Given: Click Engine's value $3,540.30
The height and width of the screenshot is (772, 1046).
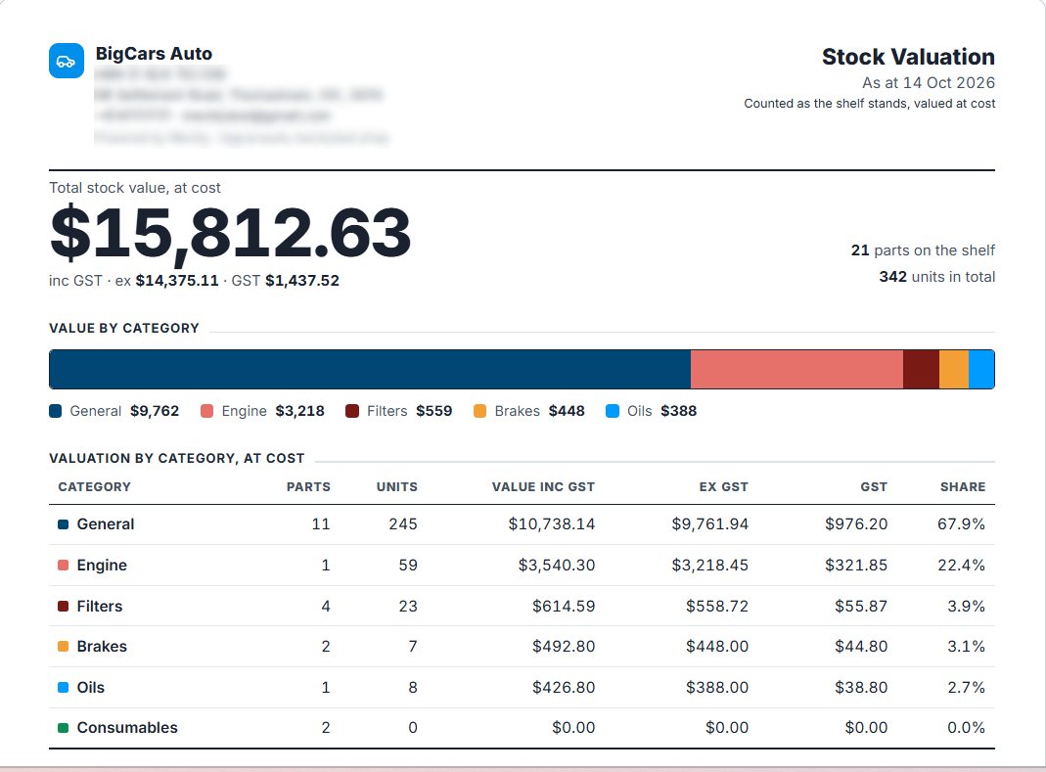Looking at the screenshot, I should click(x=557, y=566).
